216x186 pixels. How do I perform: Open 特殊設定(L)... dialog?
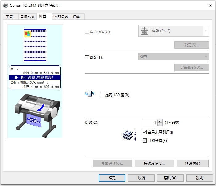coord(154,163)
